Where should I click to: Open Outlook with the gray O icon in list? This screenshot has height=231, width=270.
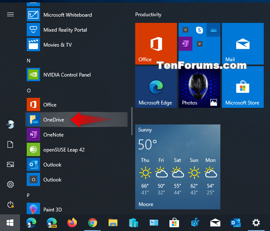77,179
